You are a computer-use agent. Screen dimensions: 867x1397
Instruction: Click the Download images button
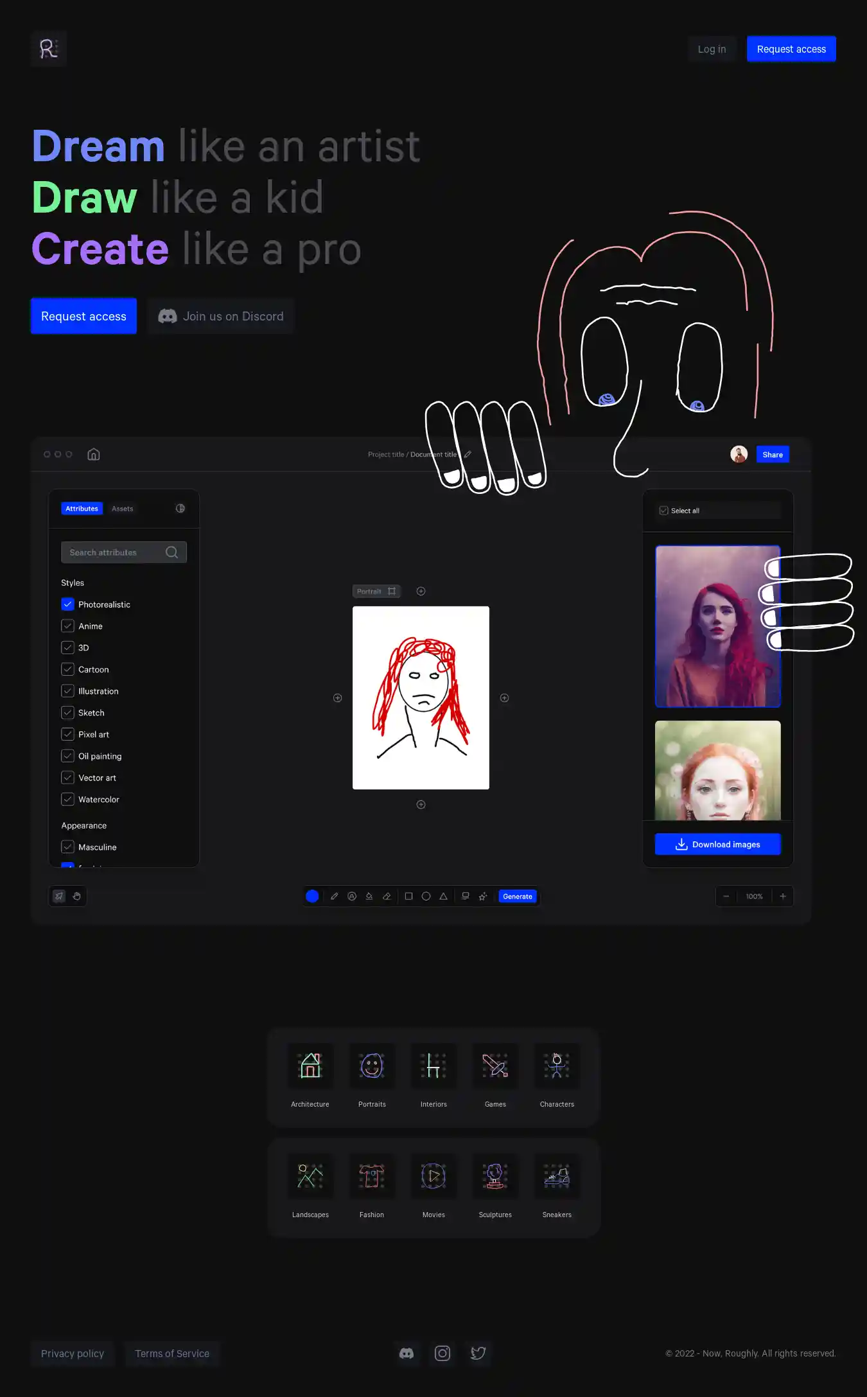click(717, 844)
